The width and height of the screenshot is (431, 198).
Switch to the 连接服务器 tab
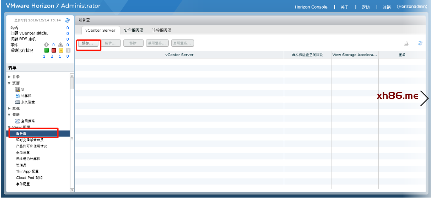coord(162,31)
